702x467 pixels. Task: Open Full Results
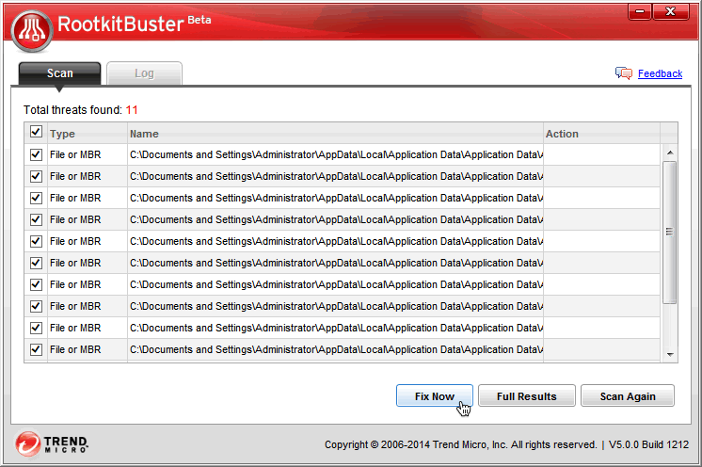click(527, 395)
